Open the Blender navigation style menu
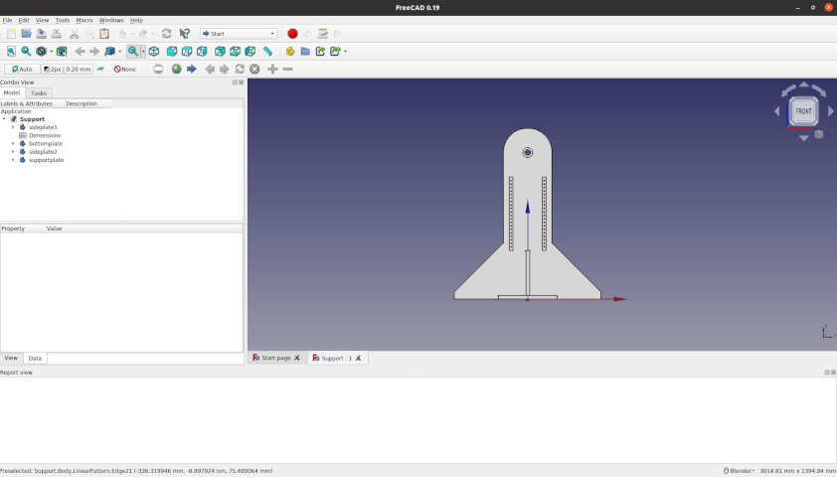The height and width of the screenshot is (477, 837). click(x=739, y=471)
